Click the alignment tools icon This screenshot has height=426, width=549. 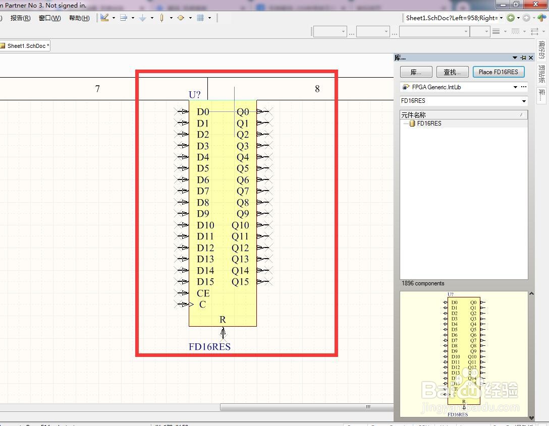(x=123, y=18)
